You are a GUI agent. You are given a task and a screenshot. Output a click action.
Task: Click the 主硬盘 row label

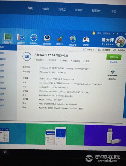tap(25, 91)
